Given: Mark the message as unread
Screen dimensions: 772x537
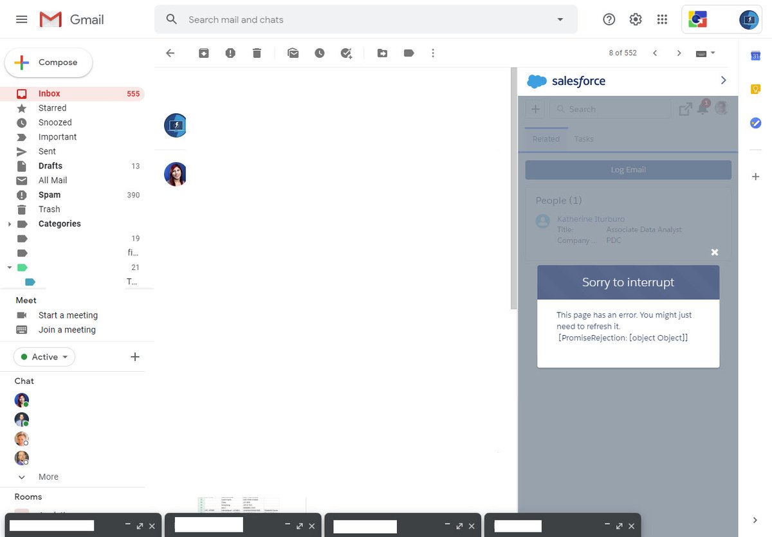Looking at the screenshot, I should [x=293, y=53].
